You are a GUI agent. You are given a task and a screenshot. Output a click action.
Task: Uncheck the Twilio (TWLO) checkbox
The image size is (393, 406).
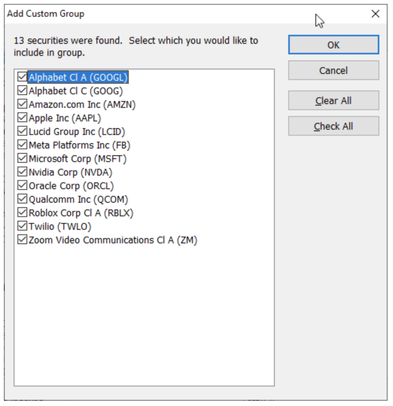click(22, 226)
